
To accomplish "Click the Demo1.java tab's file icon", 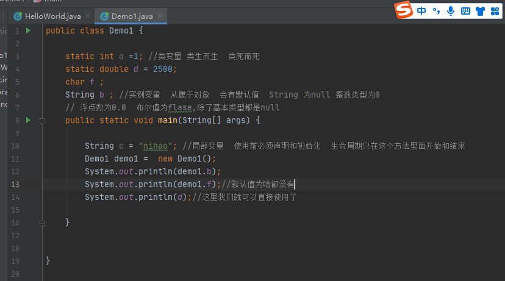I will 106,16.
